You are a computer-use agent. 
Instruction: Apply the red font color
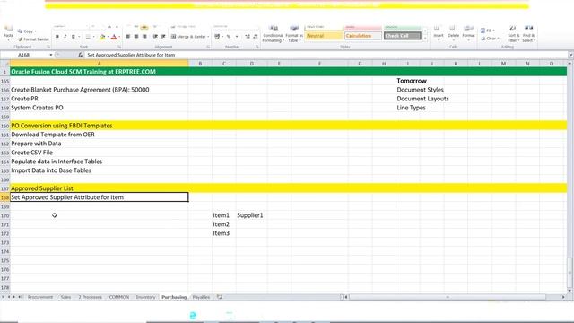[x=114, y=37]
